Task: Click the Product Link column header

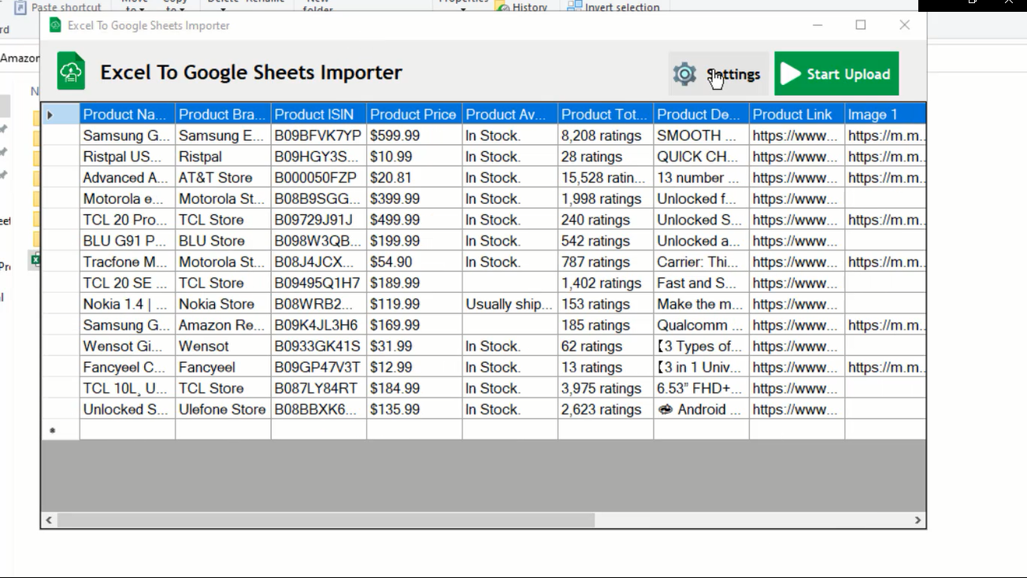Action: (x=797, y=114)
